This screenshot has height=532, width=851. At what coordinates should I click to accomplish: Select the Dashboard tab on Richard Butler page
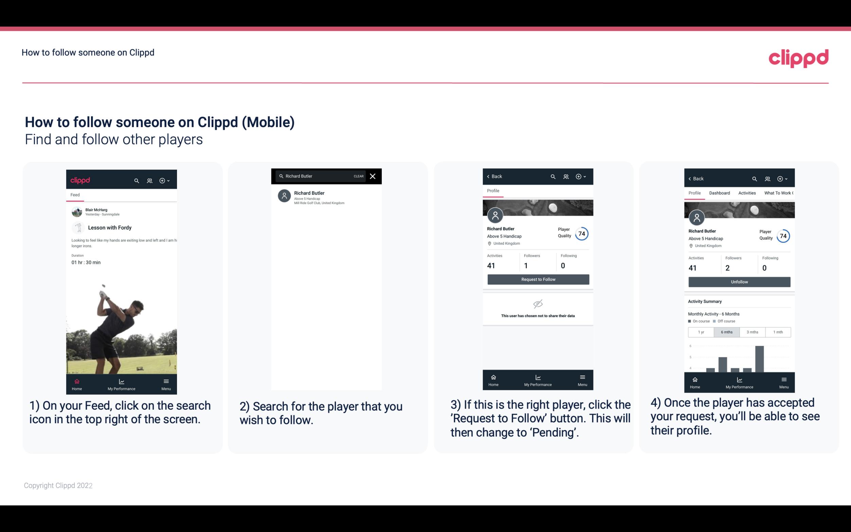point(719,192)
